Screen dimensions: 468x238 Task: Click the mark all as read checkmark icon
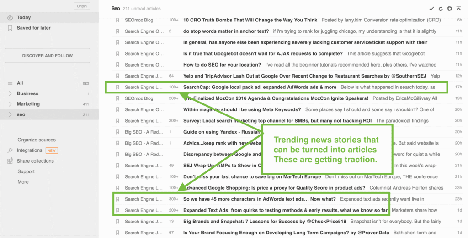431,9
